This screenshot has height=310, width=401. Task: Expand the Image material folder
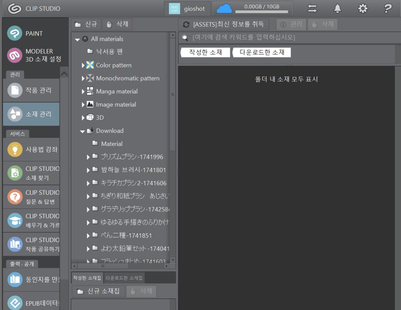[x=83, y=105]
